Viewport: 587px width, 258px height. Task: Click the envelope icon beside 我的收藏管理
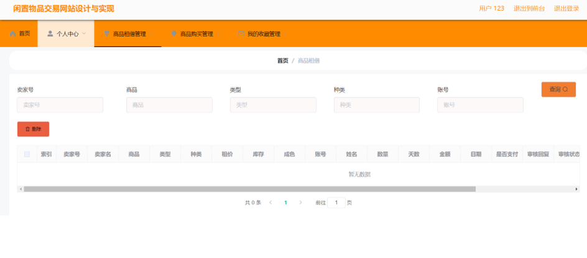click(x=241, y=33)
